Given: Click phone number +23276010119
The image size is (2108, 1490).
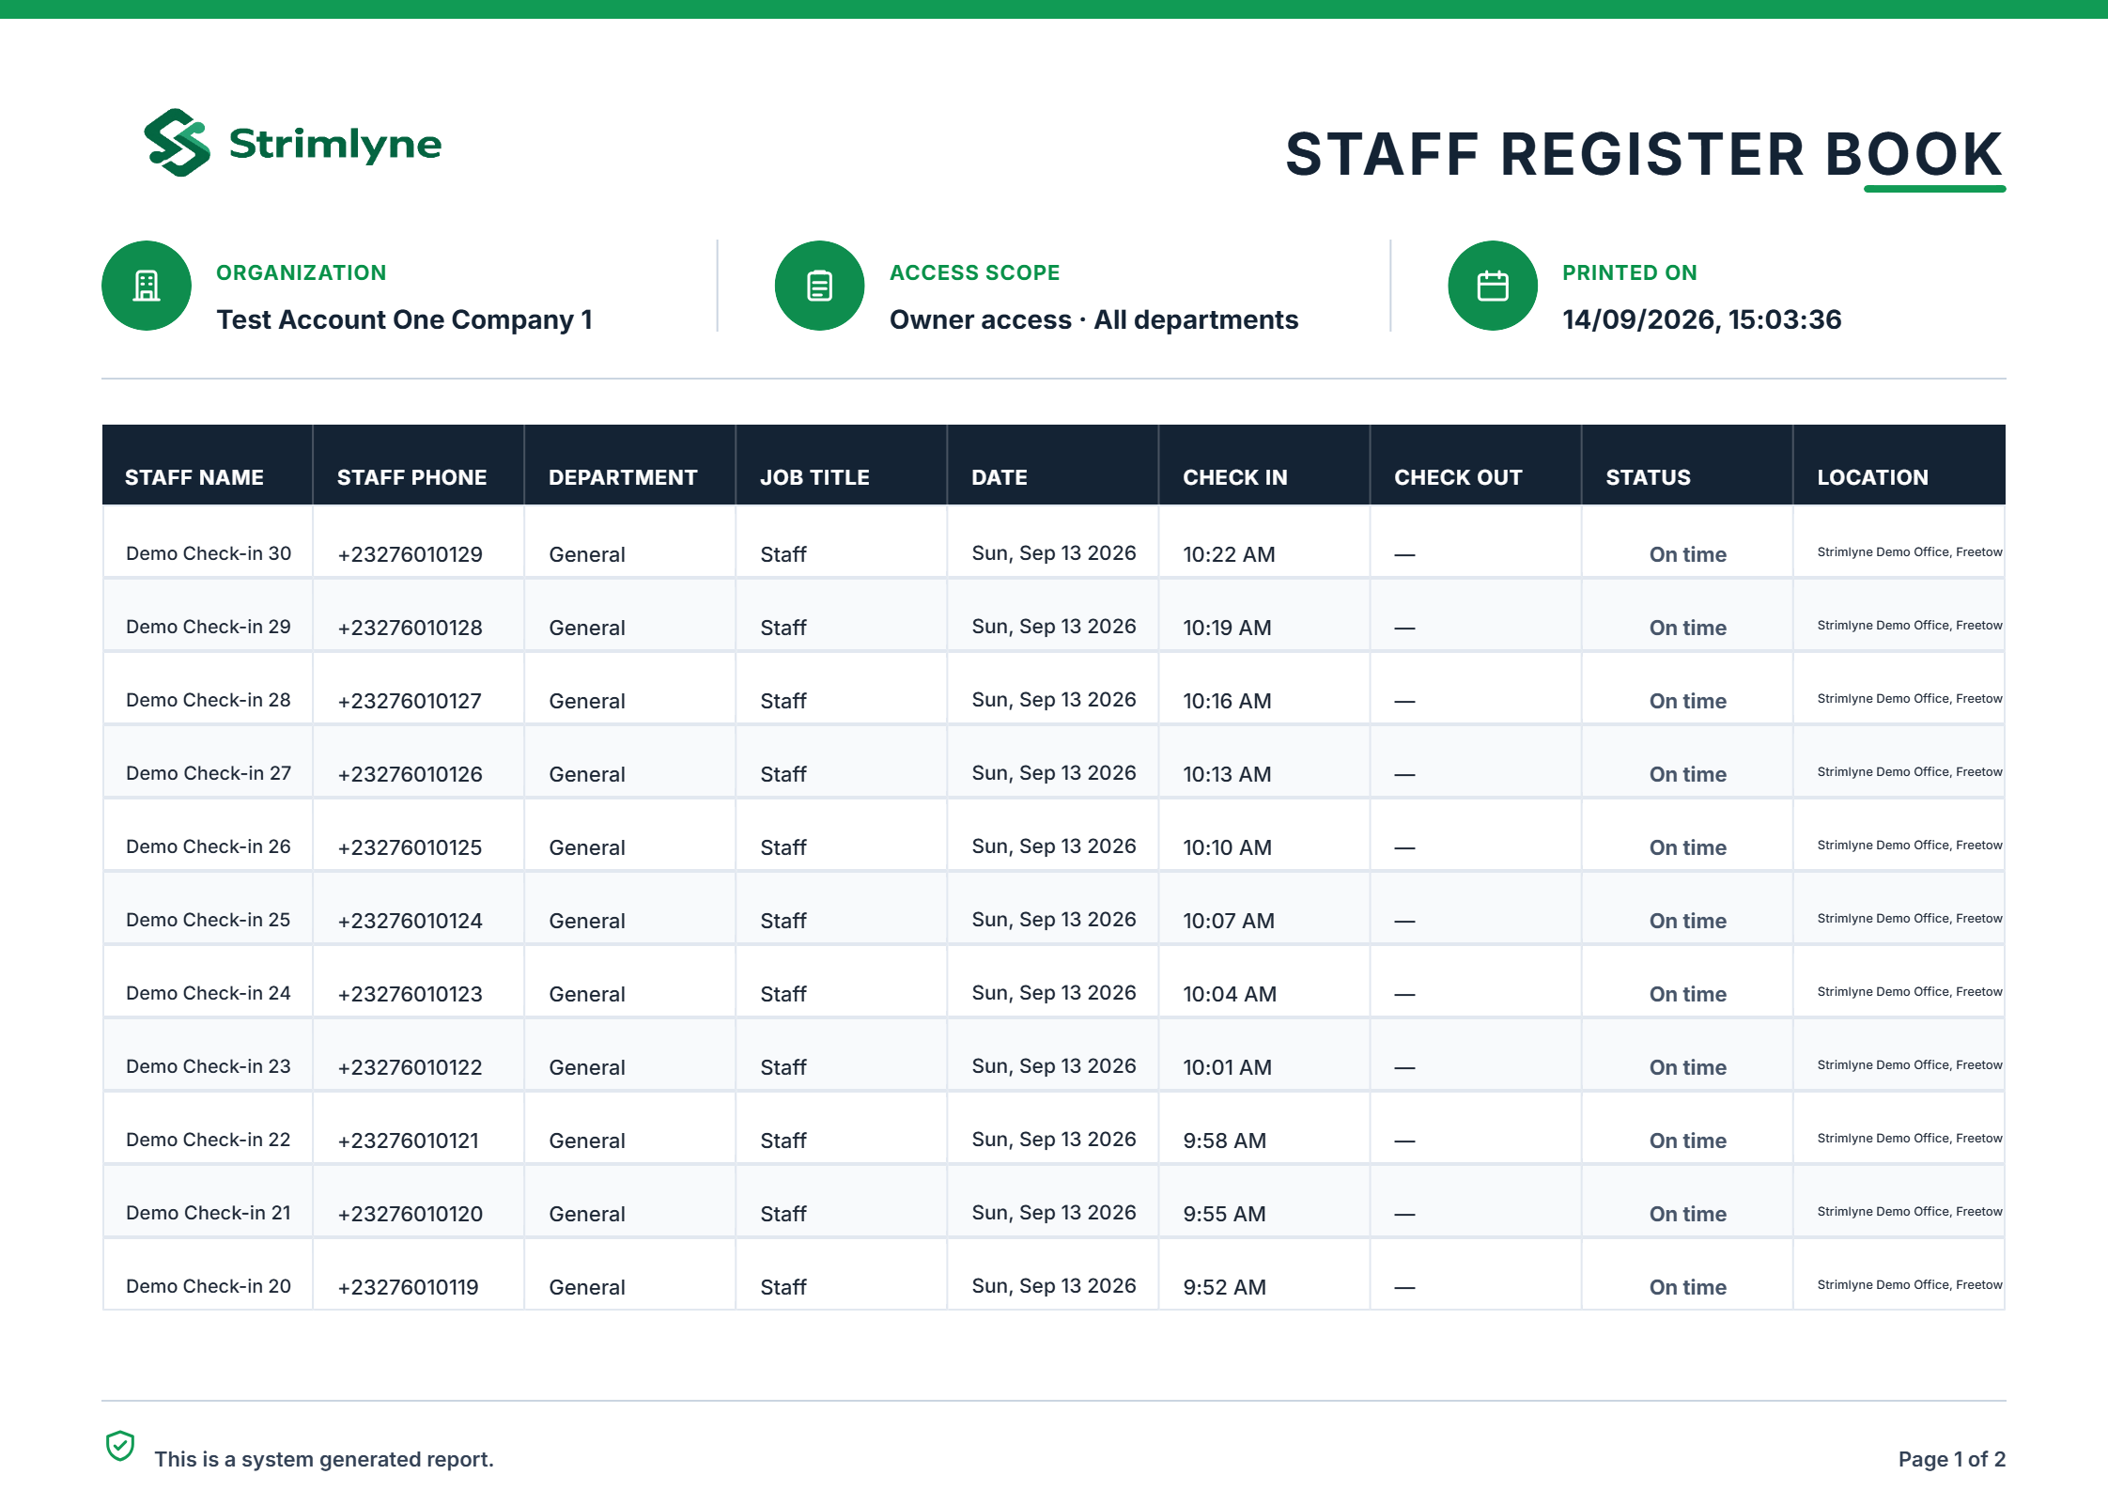Looking at the screenshot, I should coord(408,1287).
